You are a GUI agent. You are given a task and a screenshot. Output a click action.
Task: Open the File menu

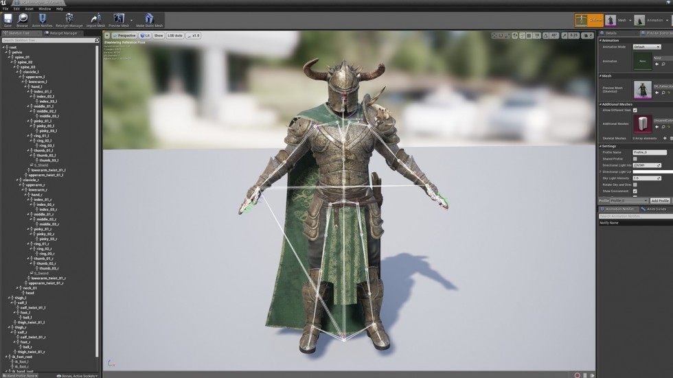click(x=5, y=8)
